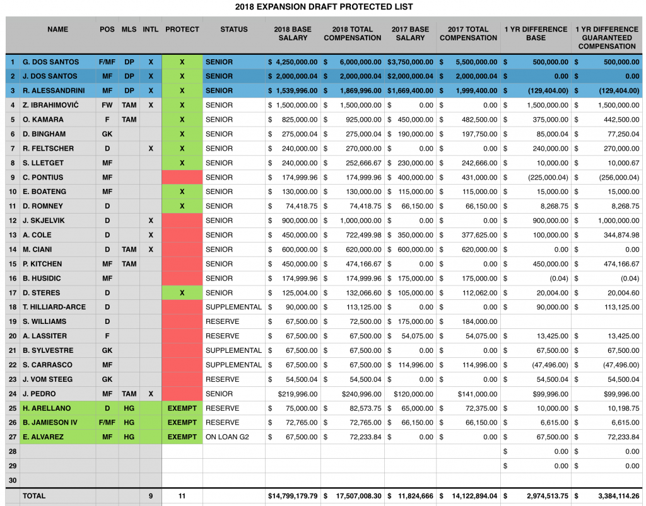Click the B. HUSIDIC name cell
The height and width of the screenshot is (506, 646).
57,279
